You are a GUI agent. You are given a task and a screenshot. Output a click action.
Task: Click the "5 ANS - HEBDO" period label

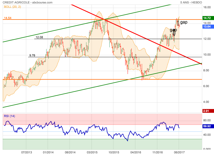(191, 2)
